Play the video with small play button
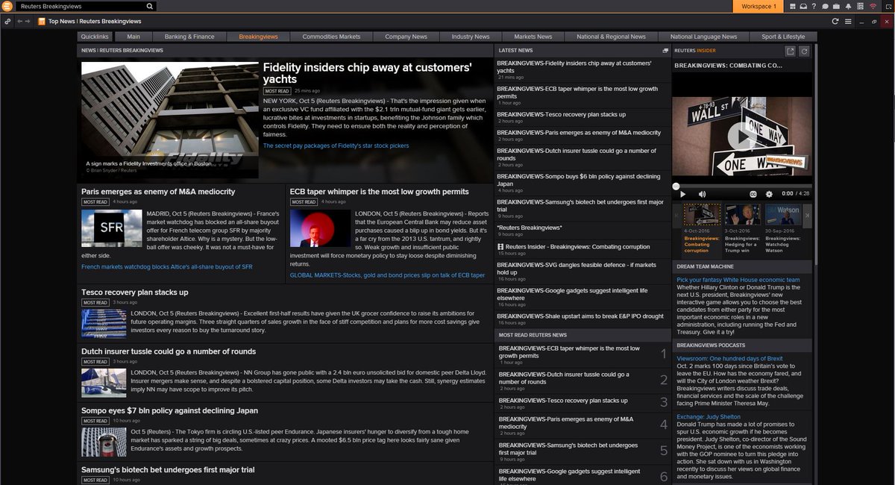895x485 pixels. click(x=682, y=194)
